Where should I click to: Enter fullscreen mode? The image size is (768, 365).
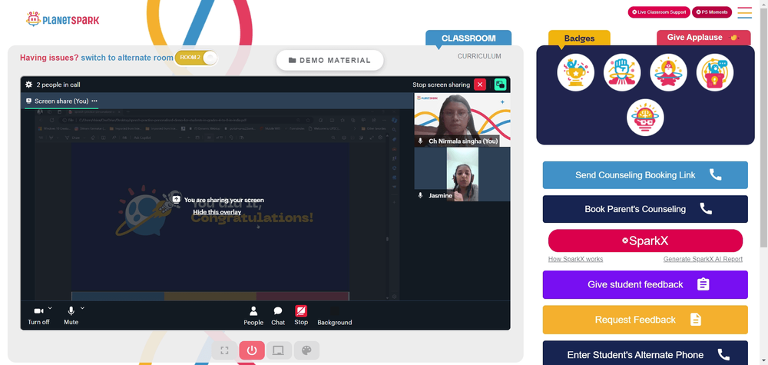coord(225,350)
